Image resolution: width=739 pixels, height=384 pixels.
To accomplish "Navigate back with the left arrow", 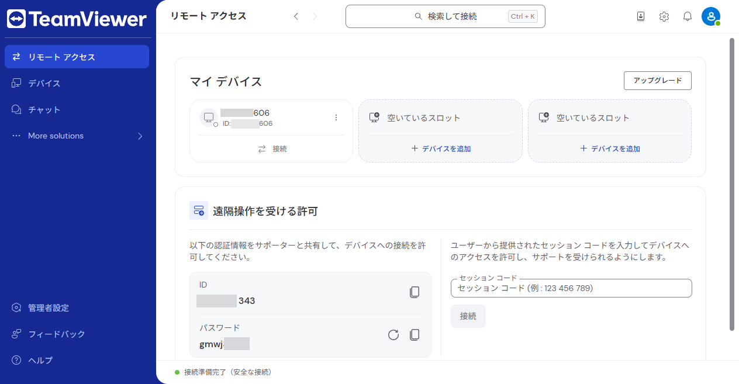I will 296,16.
